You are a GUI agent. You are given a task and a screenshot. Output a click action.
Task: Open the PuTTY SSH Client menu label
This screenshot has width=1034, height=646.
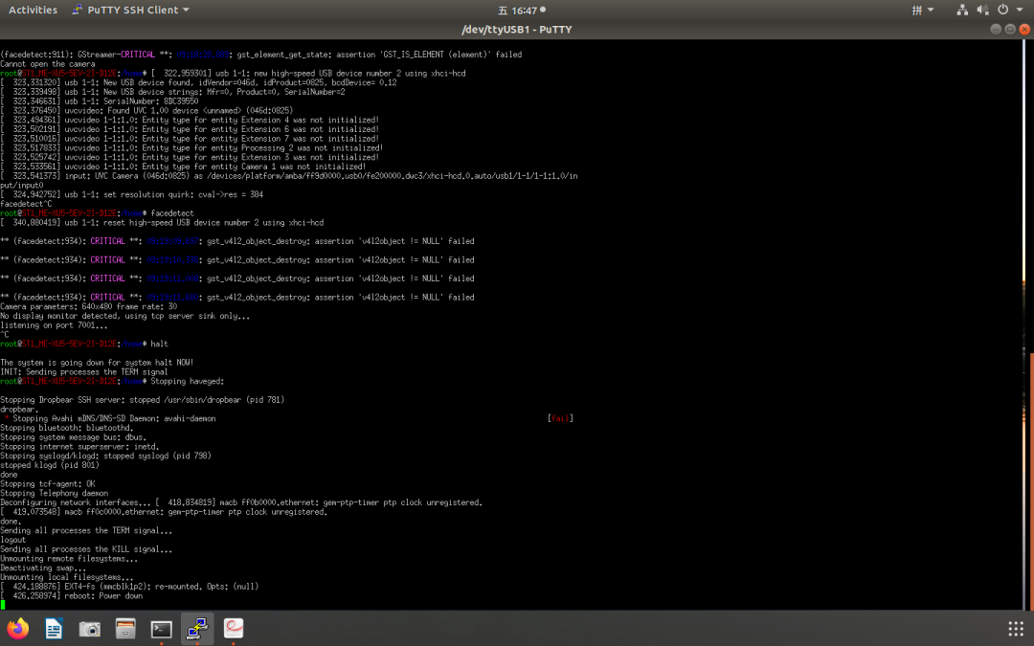pos(132,10)
